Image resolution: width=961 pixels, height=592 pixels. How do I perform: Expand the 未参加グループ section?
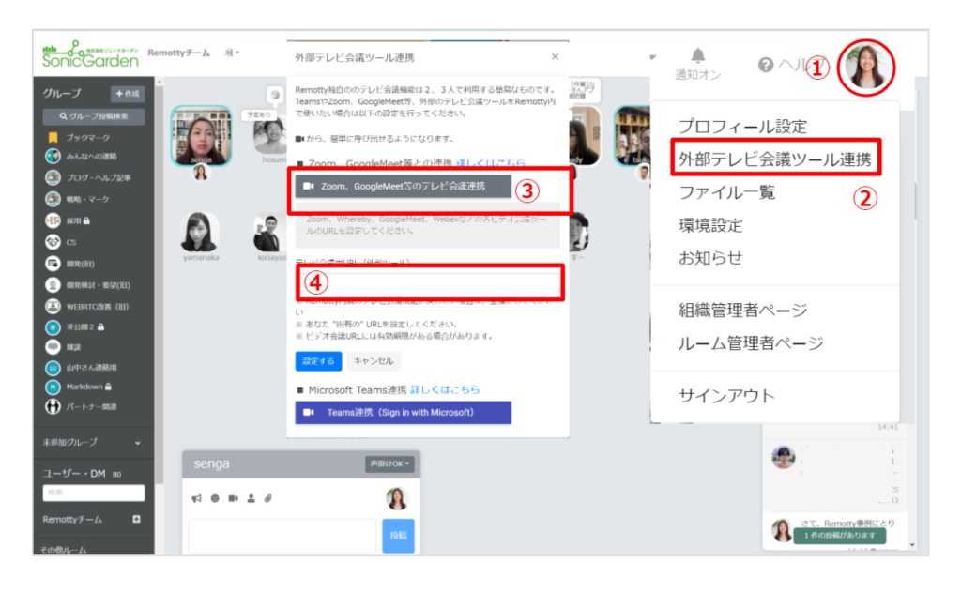tap(92, 443)
